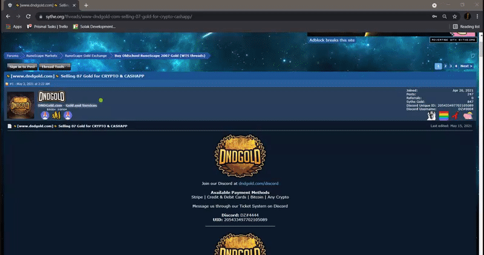This screenshot has height=255, width=484.
Task: Click the large DNDGOLD logo image
Action: coord(240,156)
